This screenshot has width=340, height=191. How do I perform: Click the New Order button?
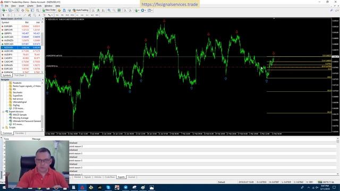(49, 10)
